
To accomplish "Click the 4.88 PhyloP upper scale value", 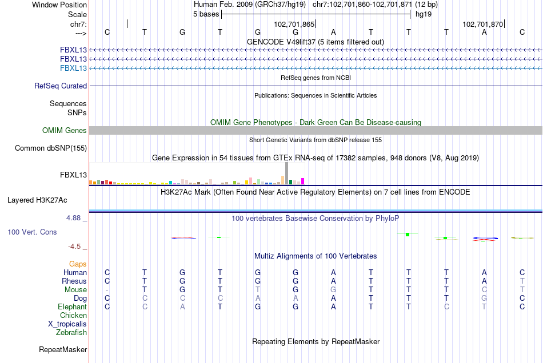I will point(73,218).
